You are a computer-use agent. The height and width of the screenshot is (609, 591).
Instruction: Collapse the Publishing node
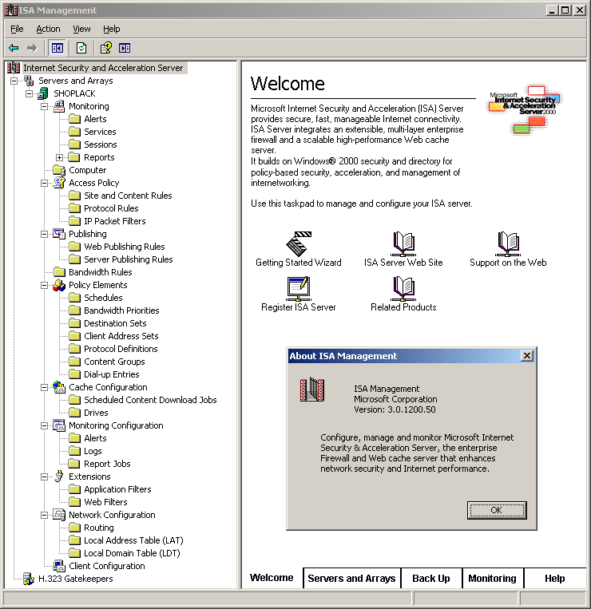point(44,234)
